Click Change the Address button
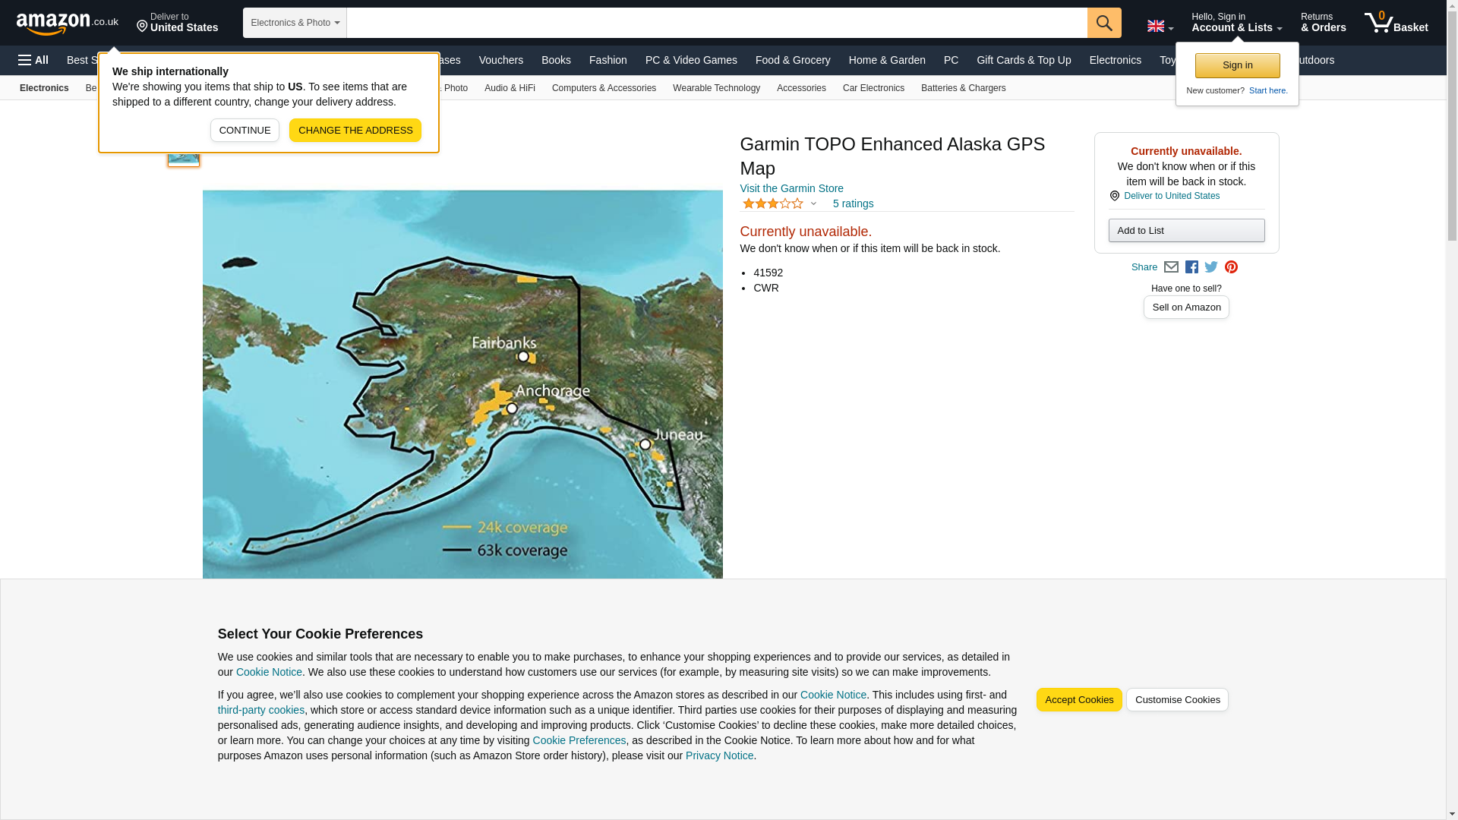Image resolution: width=1458 pixels, height=820 pixels. pyautogui.click(x=355, y=130)
